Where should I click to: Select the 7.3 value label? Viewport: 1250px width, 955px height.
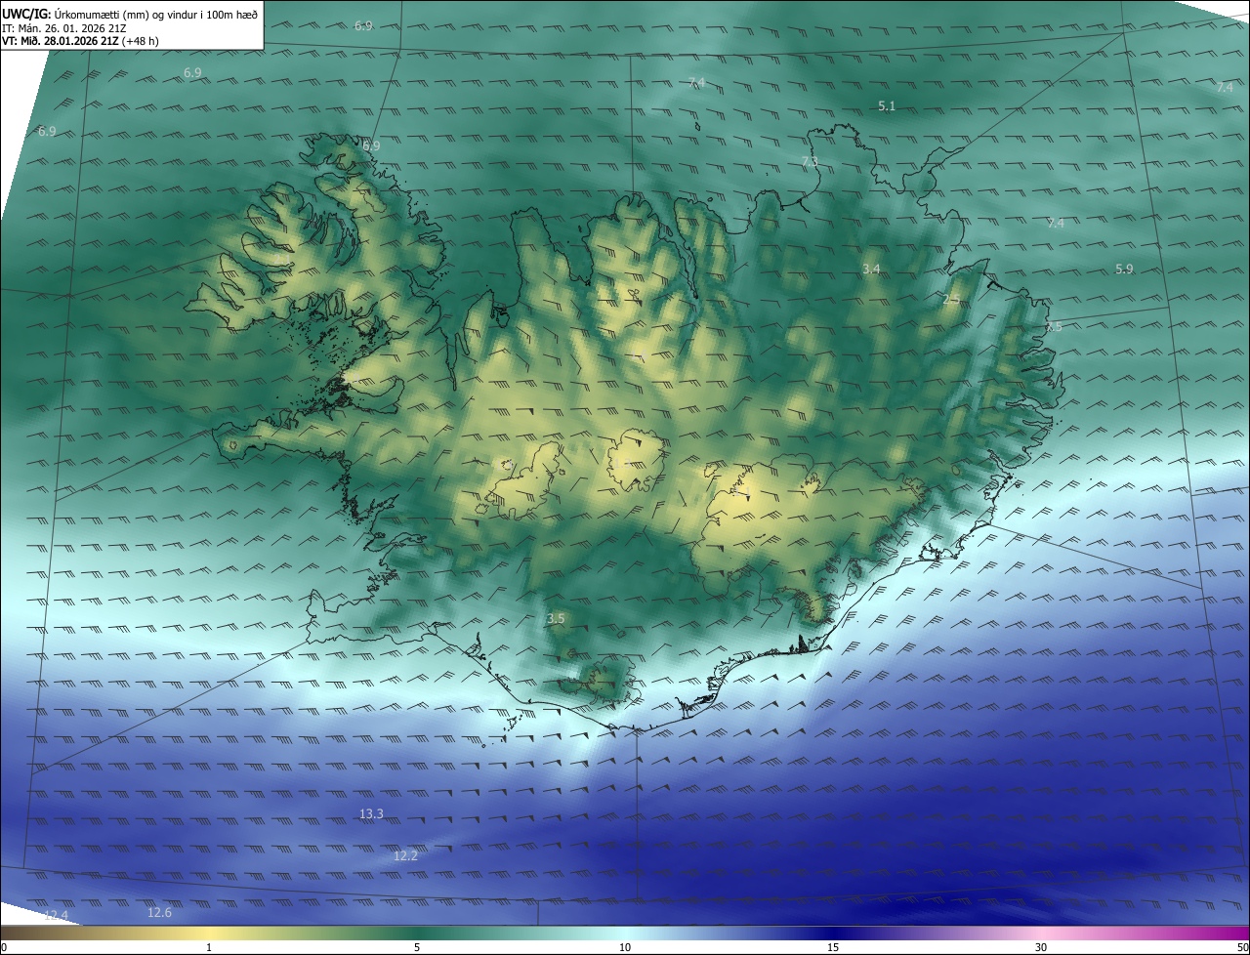(810, 161)
